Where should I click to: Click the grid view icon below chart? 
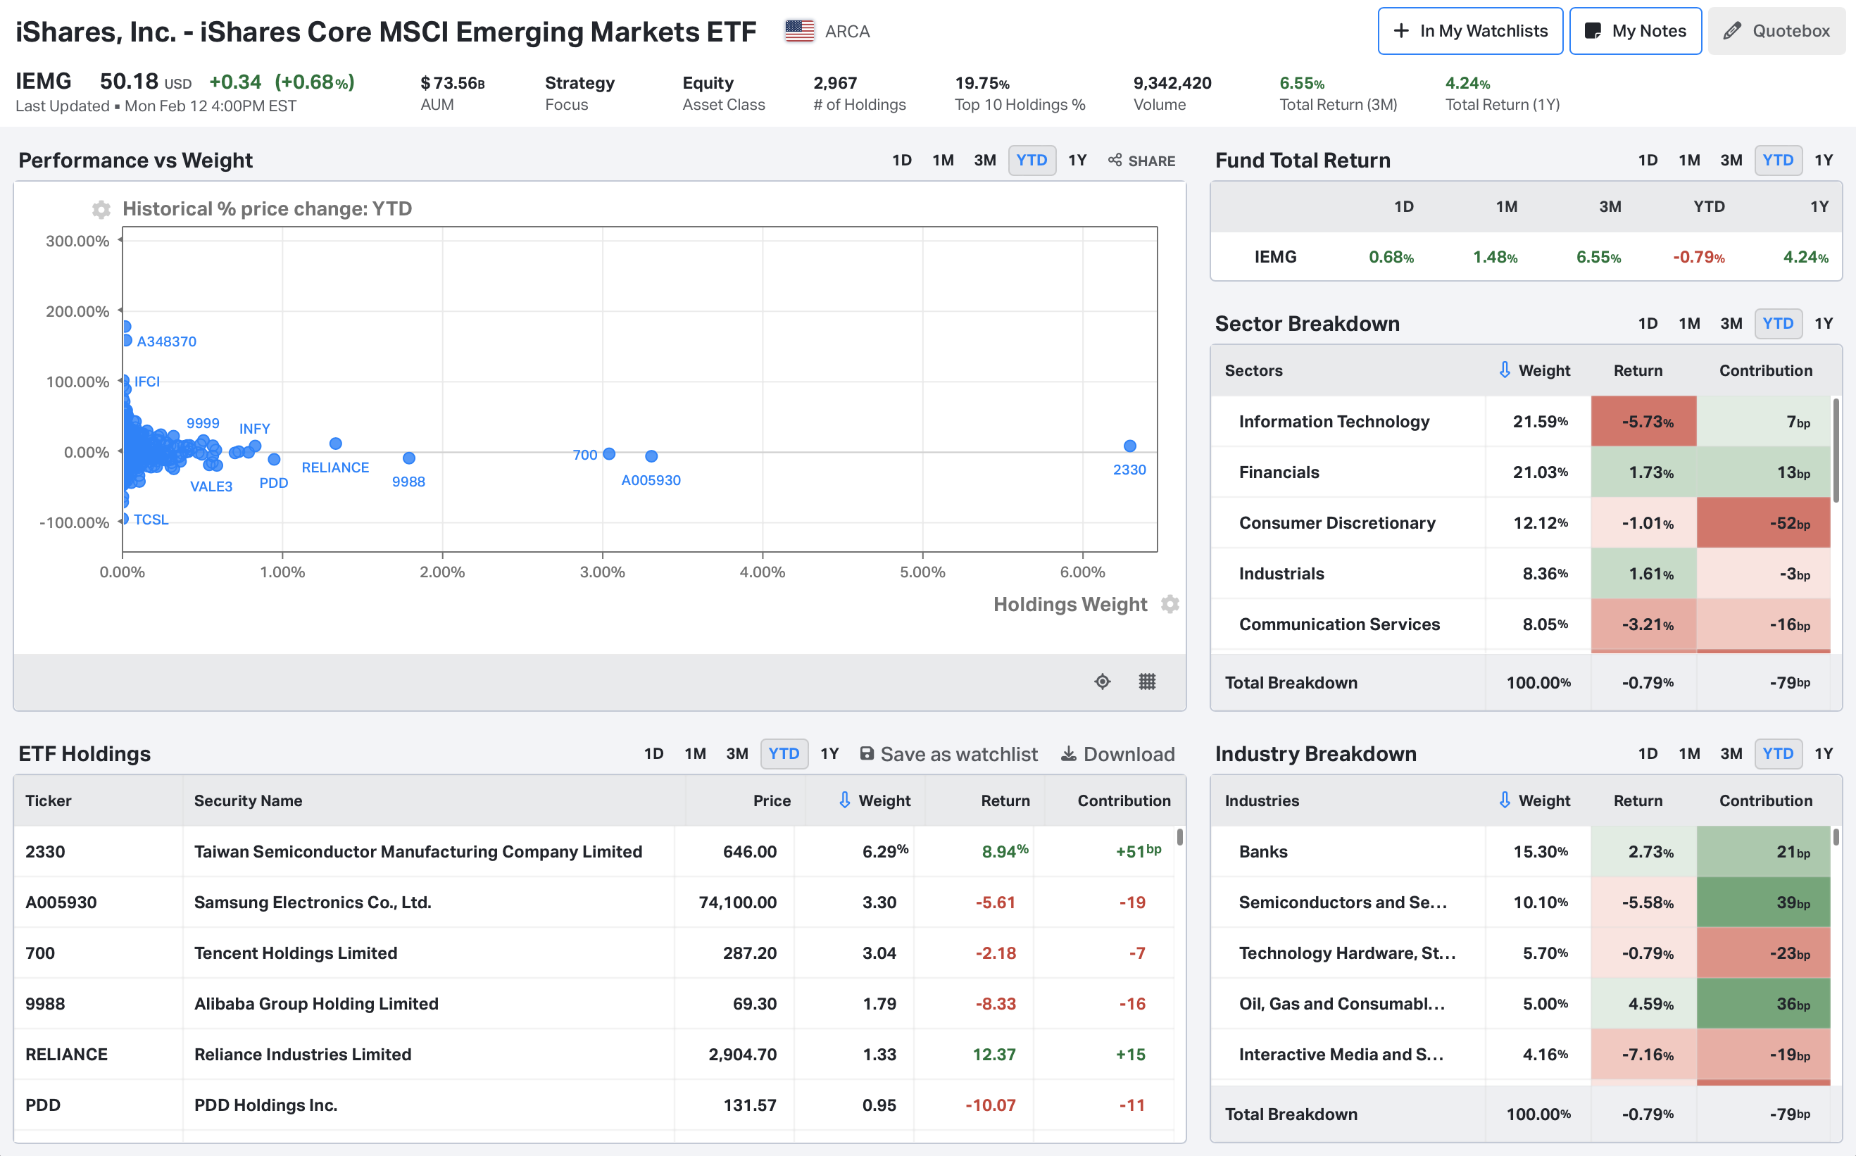coord(1148,681)
